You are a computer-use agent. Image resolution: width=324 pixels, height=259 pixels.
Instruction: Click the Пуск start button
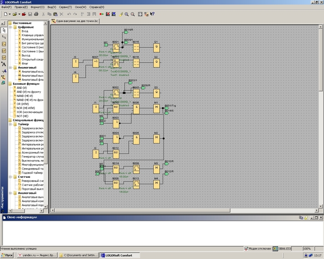pos(7,255)
